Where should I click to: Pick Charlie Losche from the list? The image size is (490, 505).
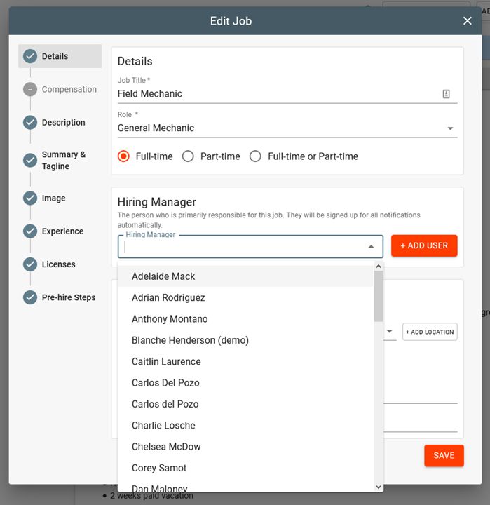(245, 425)
